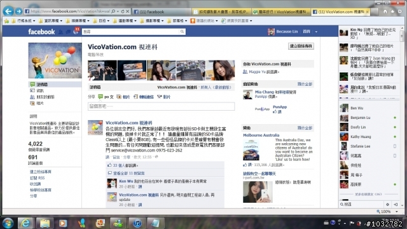Image resolution: width=407 pixels, height=229 pixels.
Task: Click the browser back arrow button
Action: tap(8, 11)
